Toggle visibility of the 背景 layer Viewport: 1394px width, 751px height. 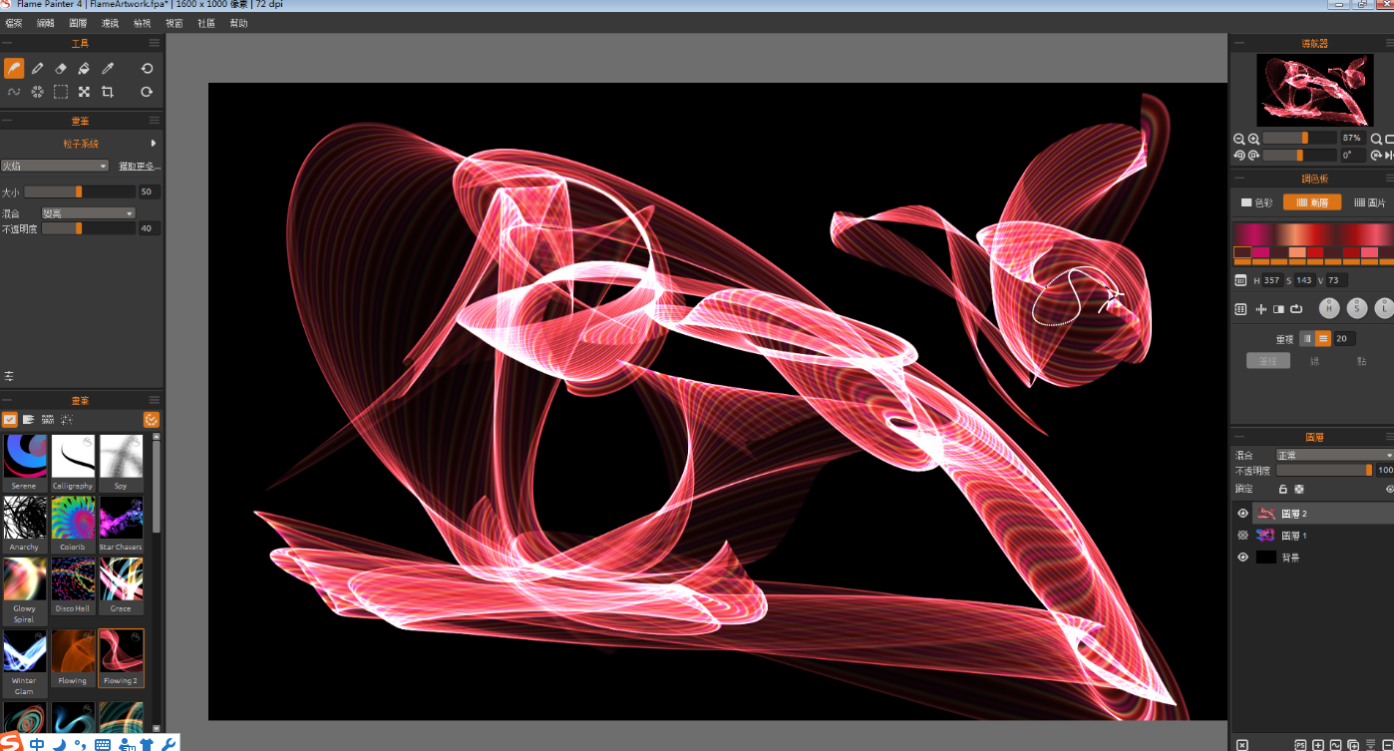point(1242,558)
